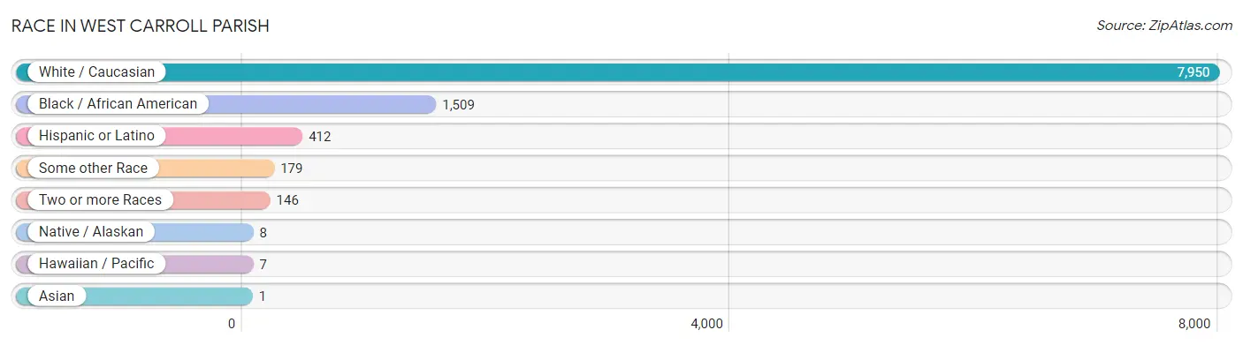Viewport: 1243px width, 345px height.
Task: Click the Hispanic or Latino label
Action: 96,136
